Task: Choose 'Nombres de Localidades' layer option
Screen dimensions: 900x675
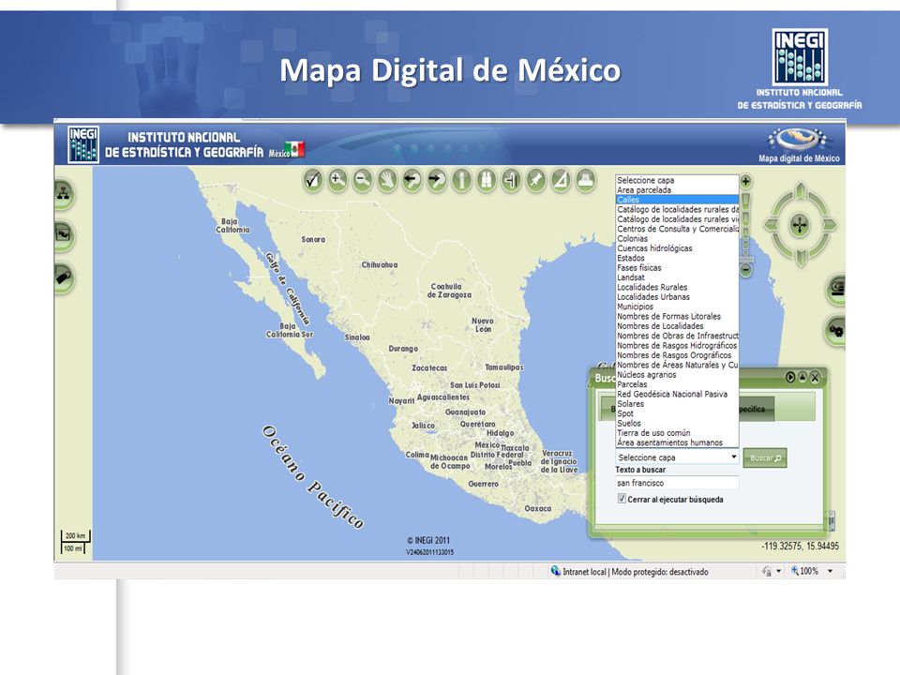Action: (x=677, y=326)
